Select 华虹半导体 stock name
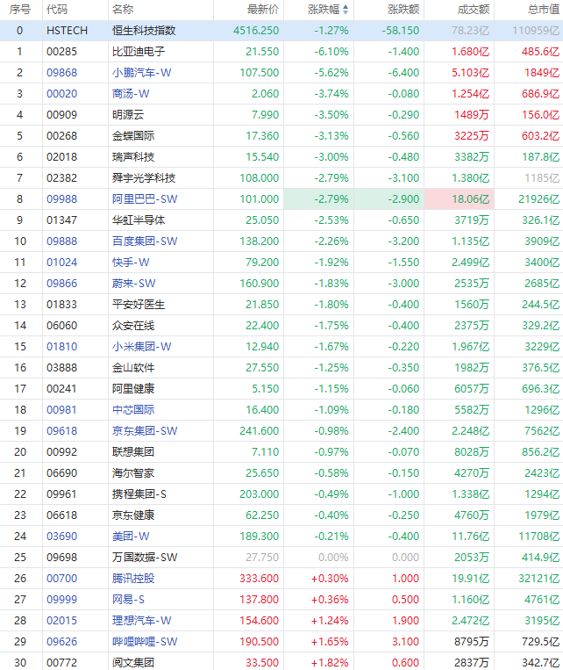Viewport: 563px width, 670px height. [x=139, y=220]
